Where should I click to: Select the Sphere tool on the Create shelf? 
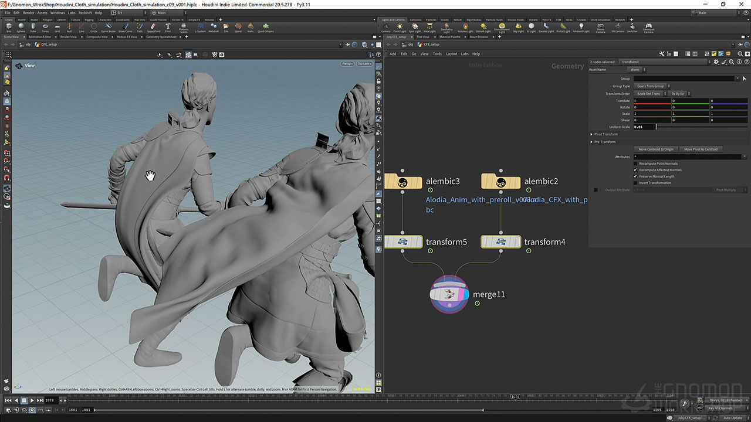click(x=21, y=27)
